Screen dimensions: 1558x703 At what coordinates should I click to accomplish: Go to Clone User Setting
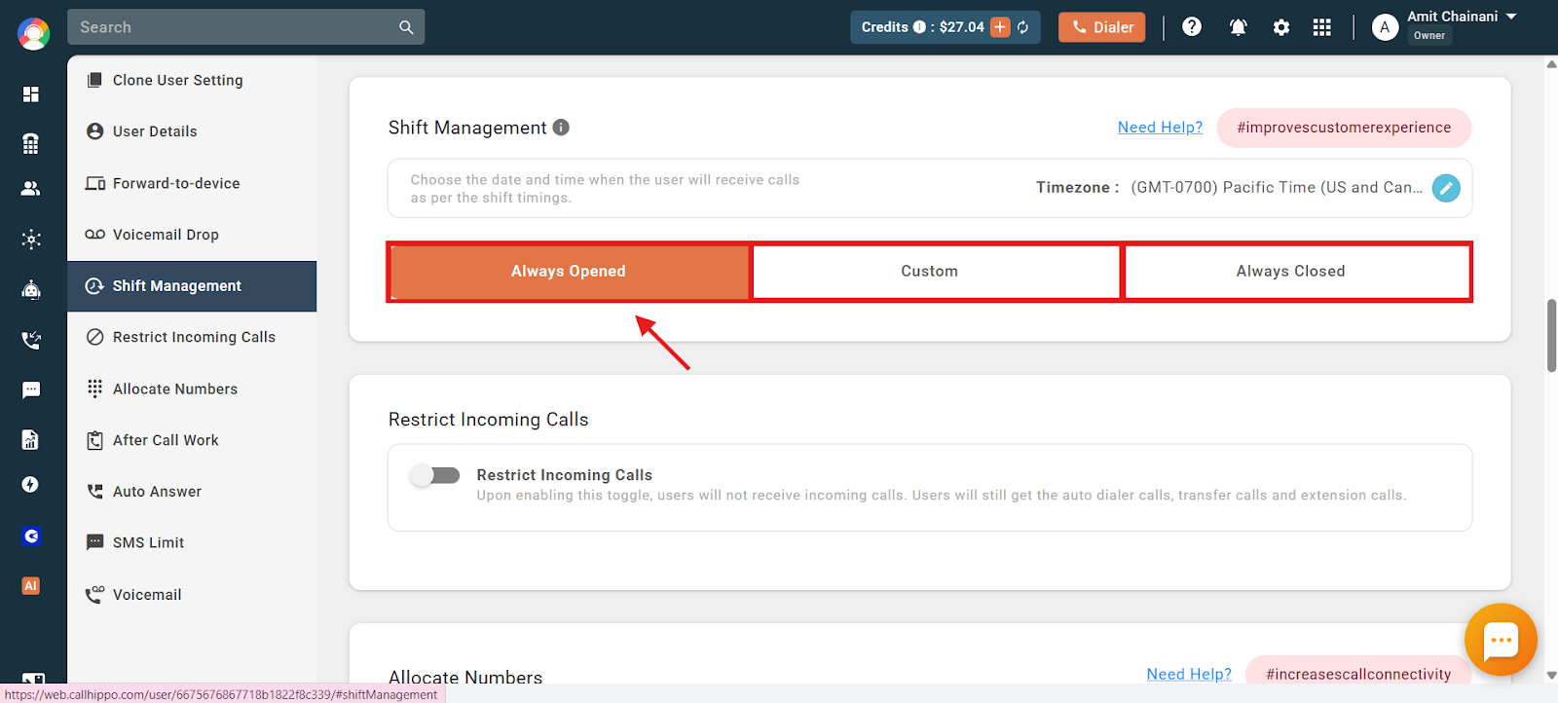[x=192, y=80]
